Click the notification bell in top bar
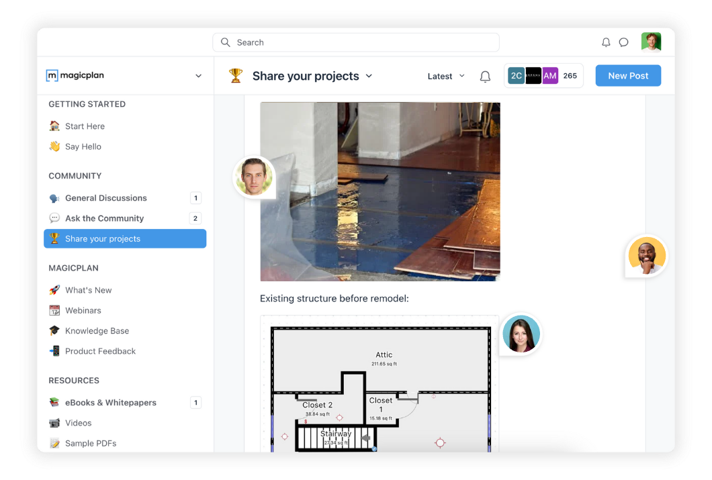712x480 pixels. [606, 42]
